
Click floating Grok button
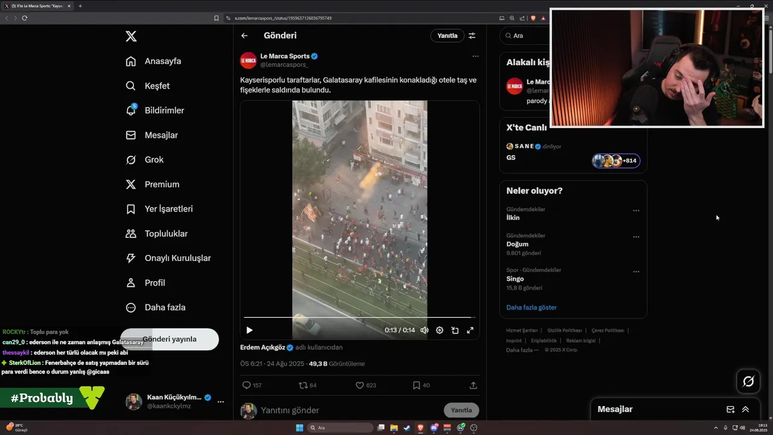coord(748,381)
